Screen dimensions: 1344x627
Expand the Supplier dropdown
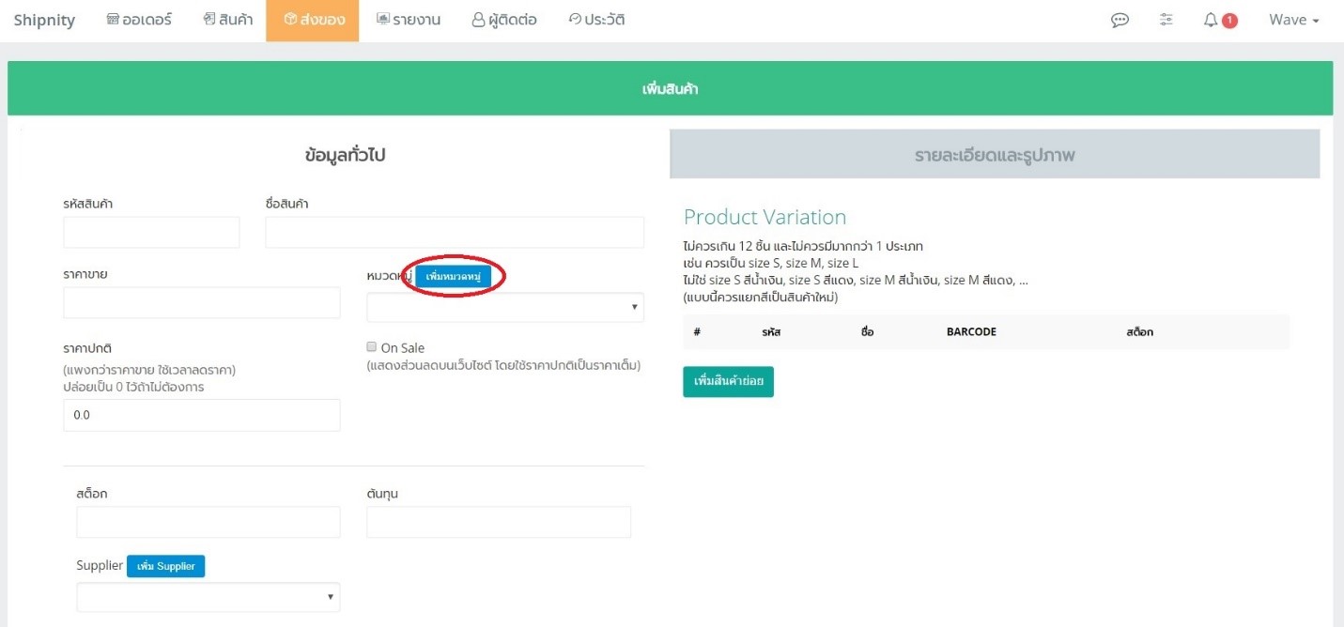(209, 597)
